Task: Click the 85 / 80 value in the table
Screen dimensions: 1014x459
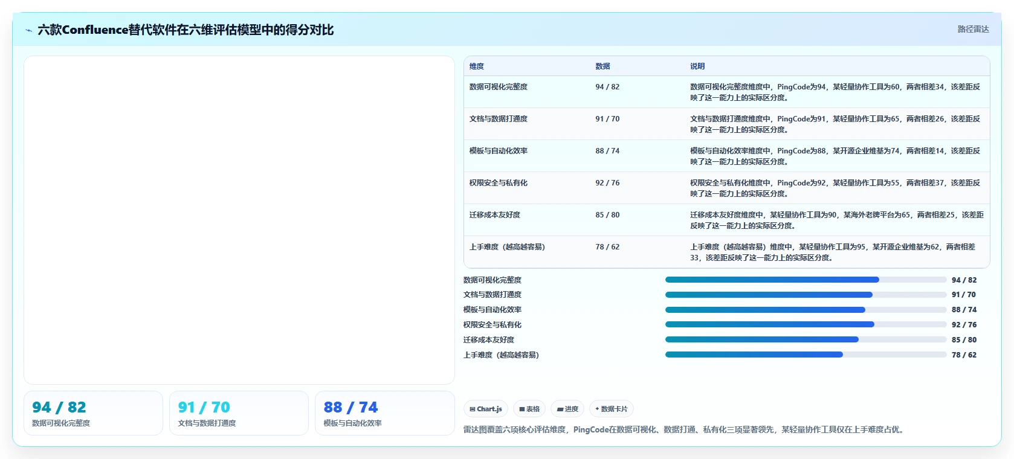Action: (x=607, y=215)
